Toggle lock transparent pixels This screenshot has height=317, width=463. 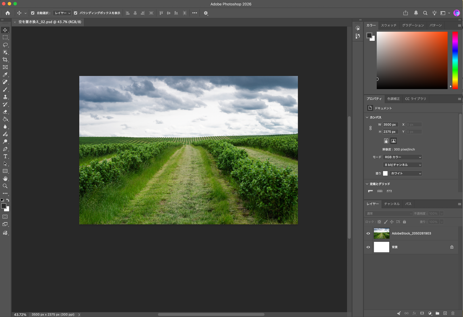click(x=379, y=222)
